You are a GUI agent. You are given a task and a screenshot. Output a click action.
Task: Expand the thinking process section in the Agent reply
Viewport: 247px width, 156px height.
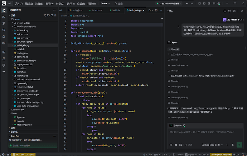click(x=174, y=49)
